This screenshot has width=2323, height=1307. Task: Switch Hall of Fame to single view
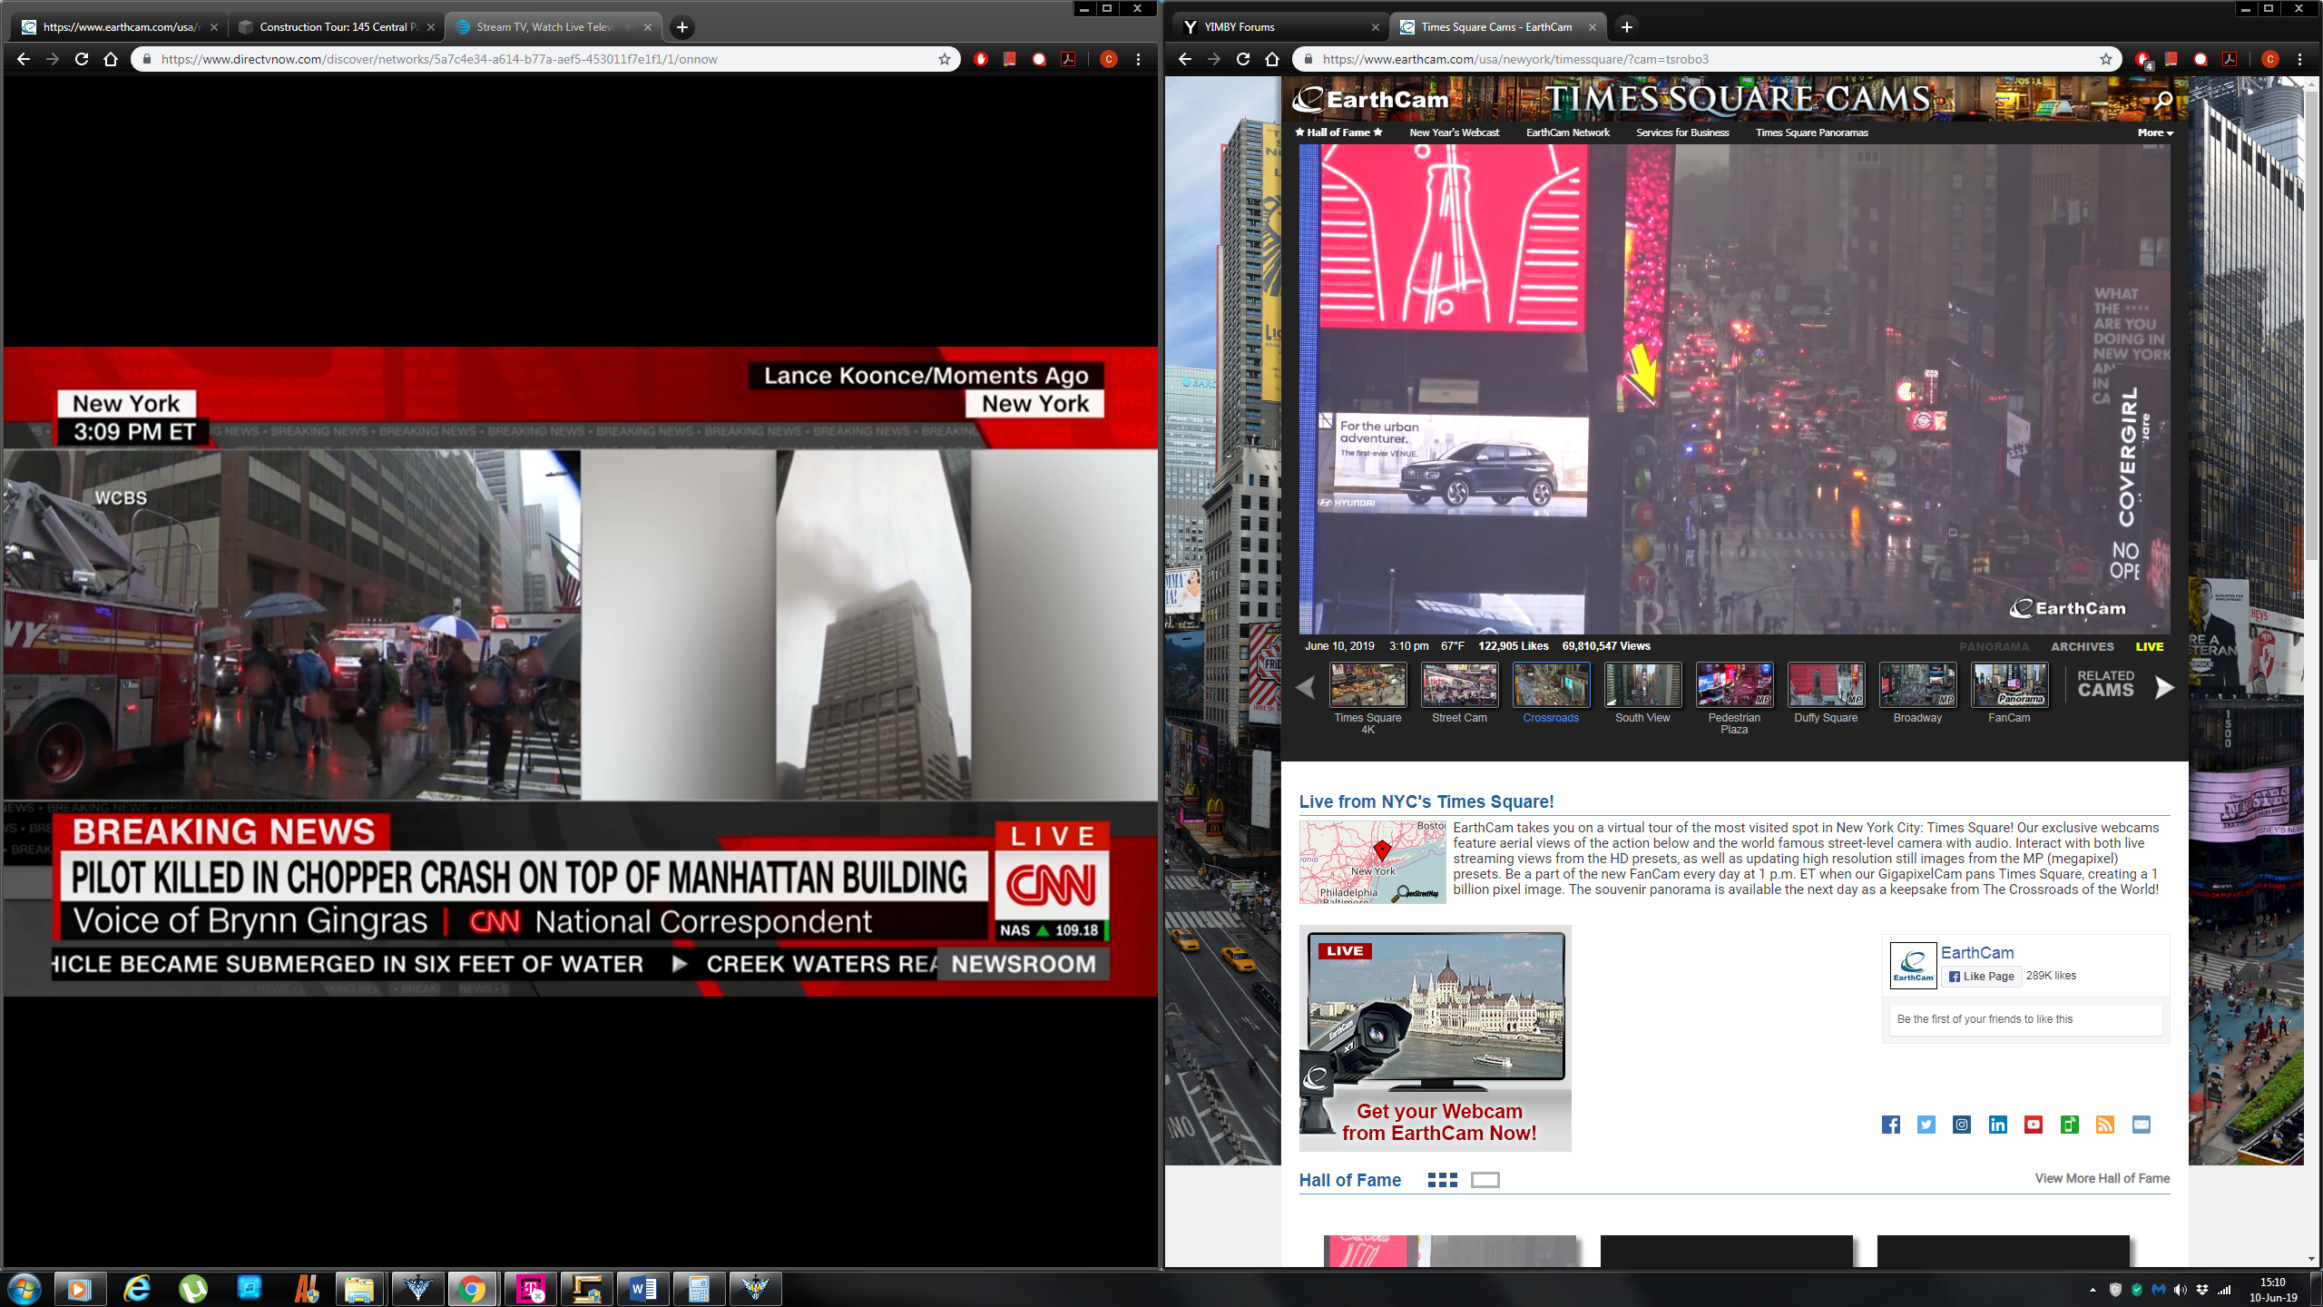(1485, 1180)
